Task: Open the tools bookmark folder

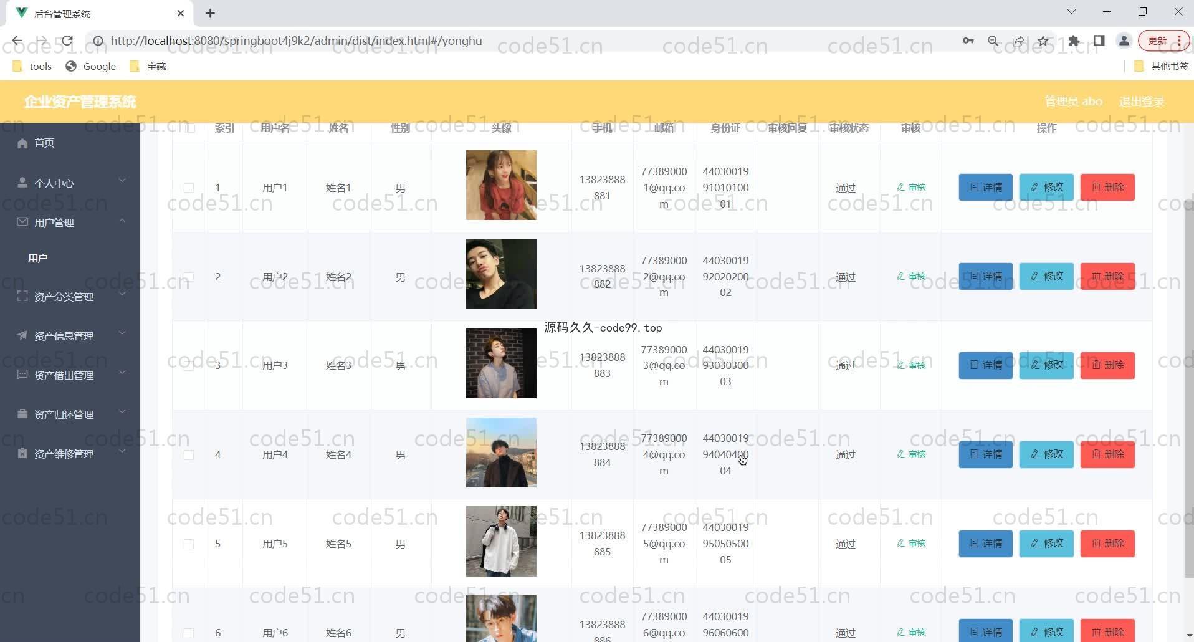Action: (32, 66)
